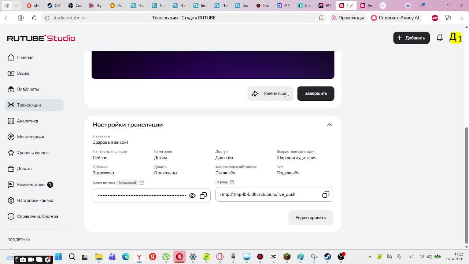Screen dimensions: 469x264
Task: Copy the rtmp server address
Action: (326, 194)
